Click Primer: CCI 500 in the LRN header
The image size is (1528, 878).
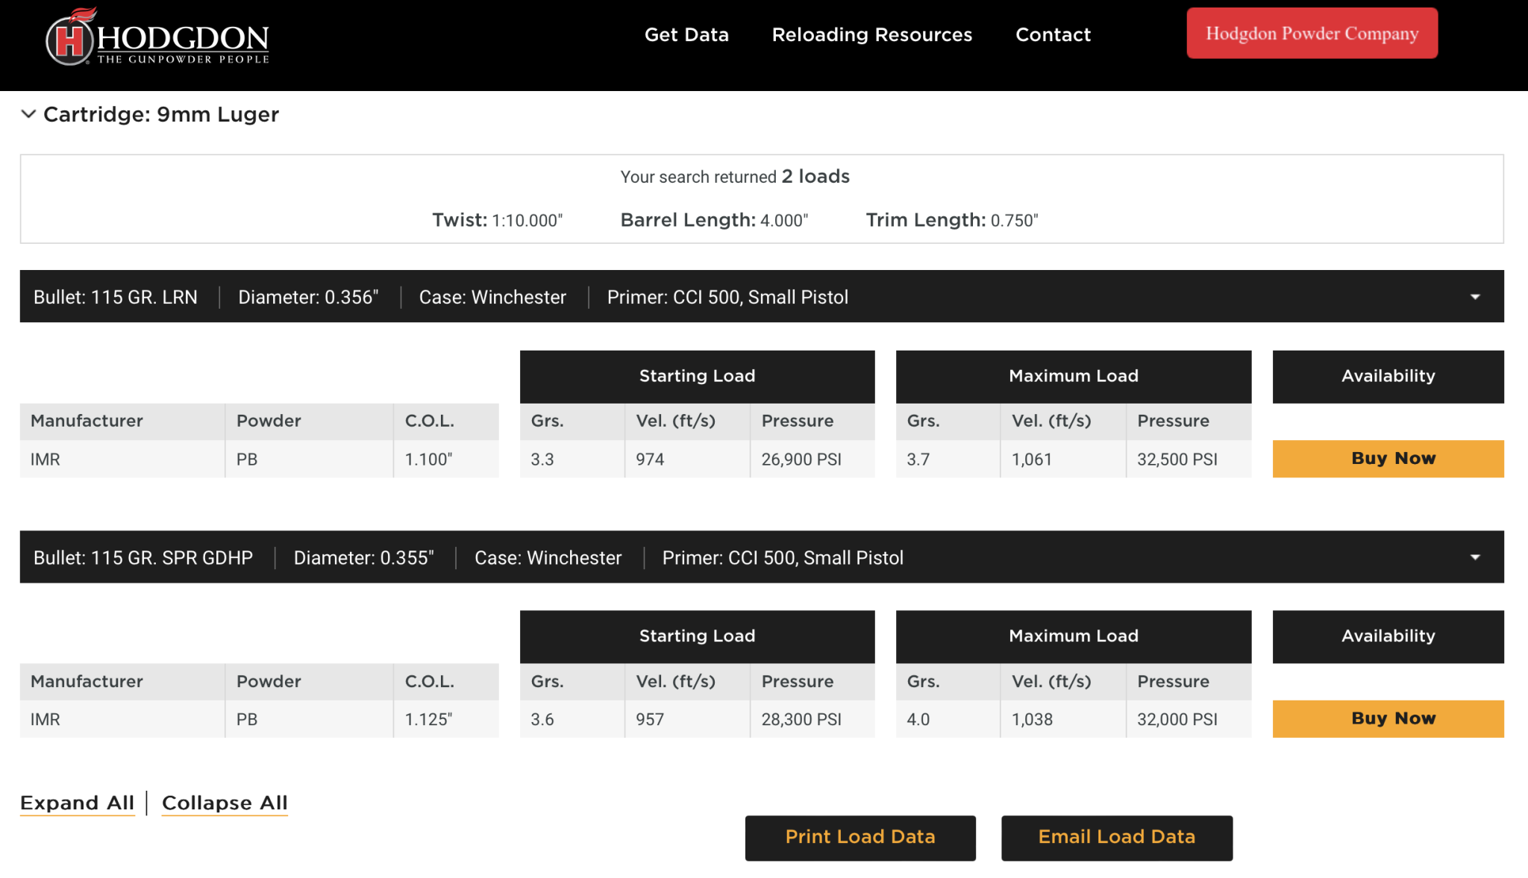[x=727, y=297]
